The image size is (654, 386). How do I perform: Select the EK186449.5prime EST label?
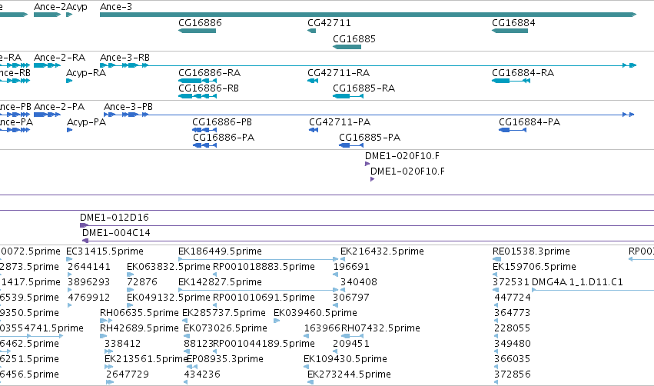(220, 251)
